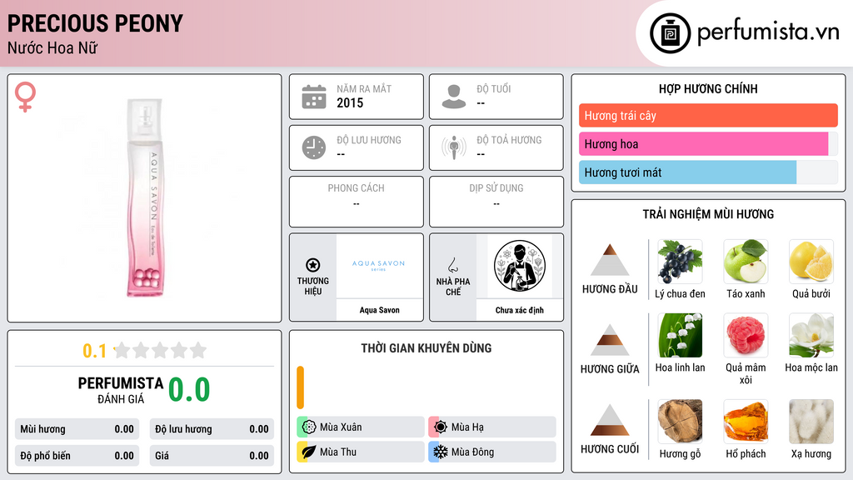The image size is (853, 480).
Task: Click the Hương tươi mát accord bar
Action: point(708,172)
